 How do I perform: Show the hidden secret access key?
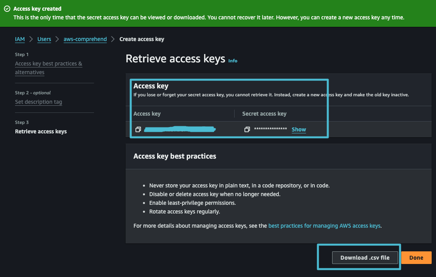tap(299, 129)
